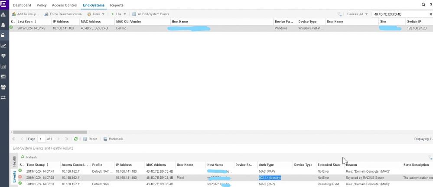Click the global search magnifier icon
Image resolution: width=433 pixels, height=187 pixels.
[423, 5]
